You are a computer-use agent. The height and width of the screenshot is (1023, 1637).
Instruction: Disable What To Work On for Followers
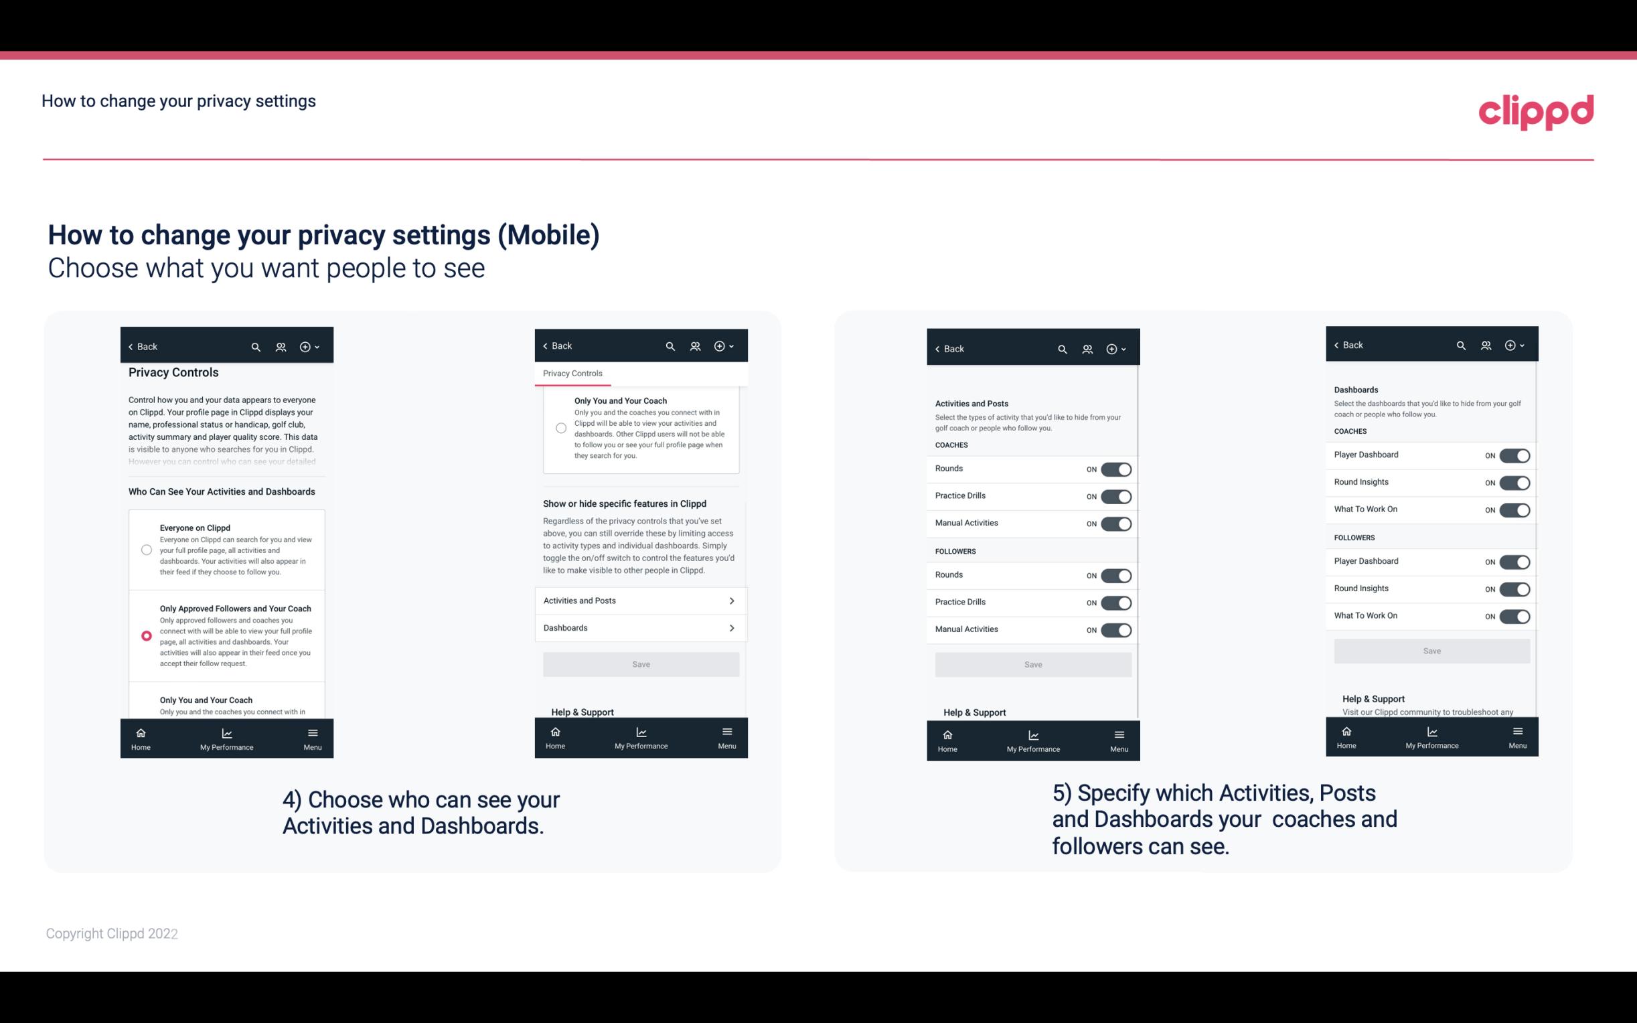point(1513,617)
